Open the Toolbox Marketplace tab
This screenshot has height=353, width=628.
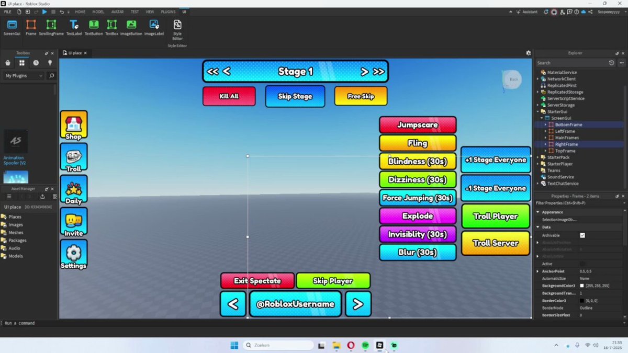pos(8,63)
